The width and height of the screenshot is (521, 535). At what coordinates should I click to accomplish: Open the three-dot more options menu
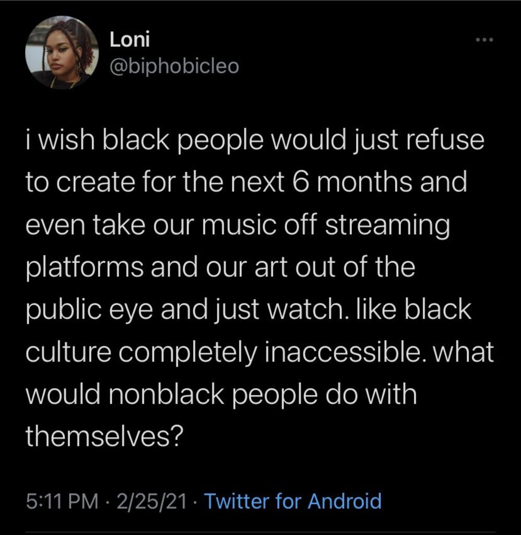(484, 40)
